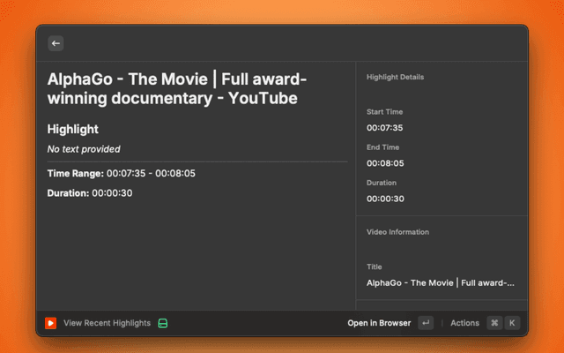This screenshot has height=353, width=564.
Task: Open the Actions menu
Action: [464, 323]
